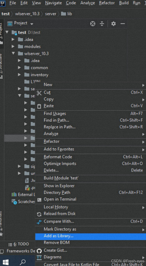
Task: Open the Project view dropdown
Action: pyautogui.click(x=32, y=24)
